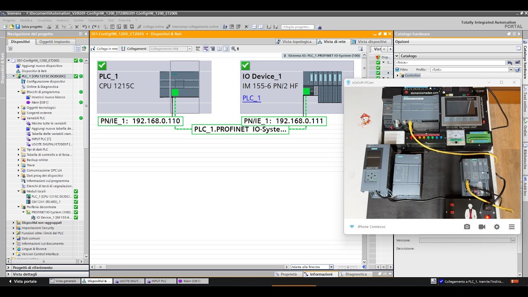Expand the Controllori catalog folder
Image resolution: width=528 pixels, height=297 pixels.
click(398, 75)
